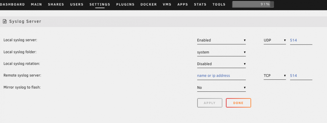Open the Mirror syslog to flash dropdown
This screenshot has height=123, width=327.
point(221,88)
